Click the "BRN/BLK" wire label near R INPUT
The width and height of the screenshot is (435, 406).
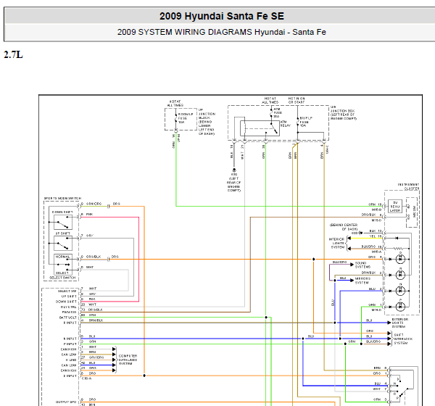point(96,320)
